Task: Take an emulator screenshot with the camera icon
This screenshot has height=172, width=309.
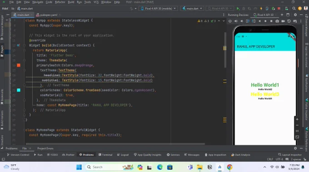Action: point(277,21)
